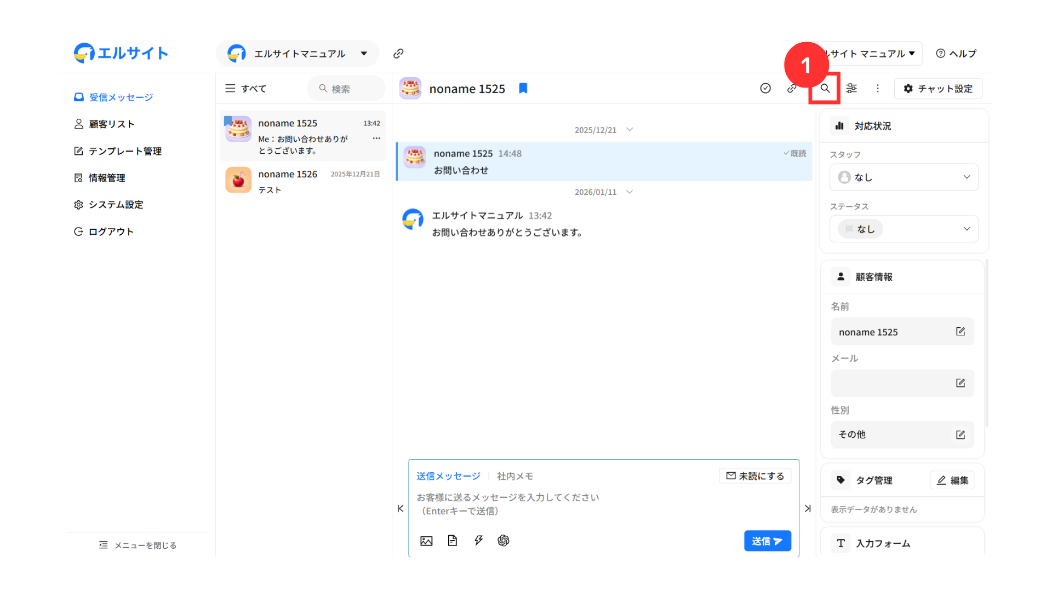This screenshot has width=1052, height=591.
Task: Click the AI assistant icon in composer
Action: (x=504, y=541)
